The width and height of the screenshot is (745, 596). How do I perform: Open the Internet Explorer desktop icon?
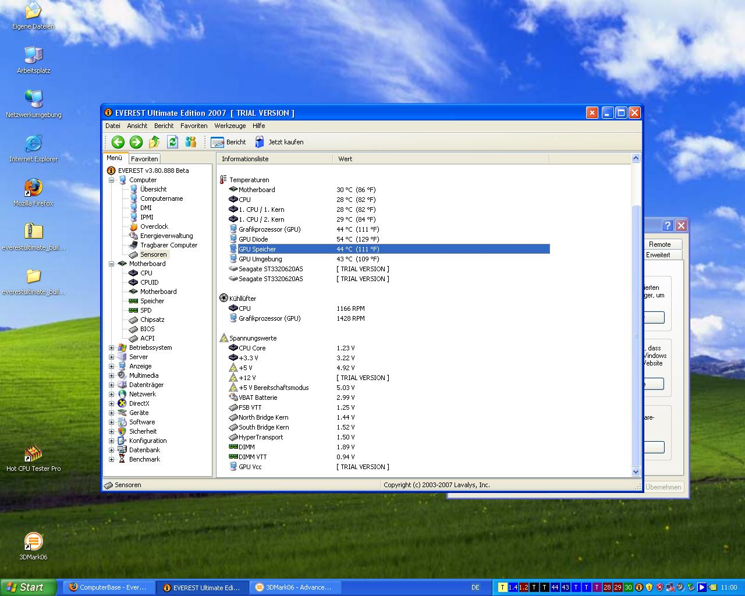tap(33, 148)
